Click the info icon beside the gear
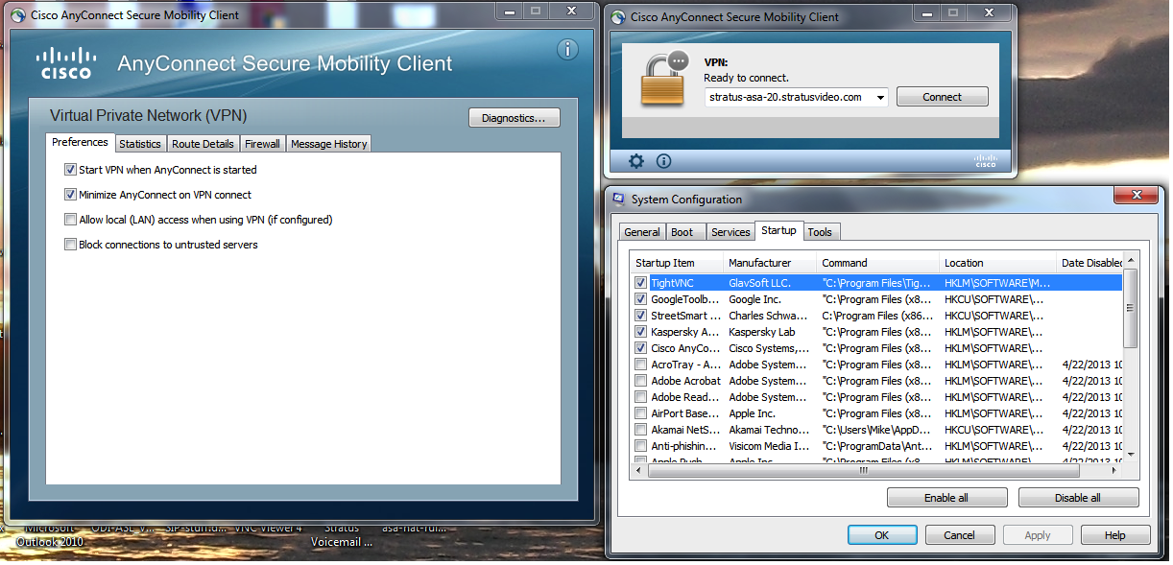The image size is (1173, 565). (663, 161)
